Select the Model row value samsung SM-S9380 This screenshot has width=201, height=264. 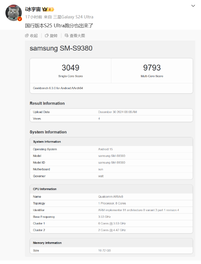tap(112, 156)
